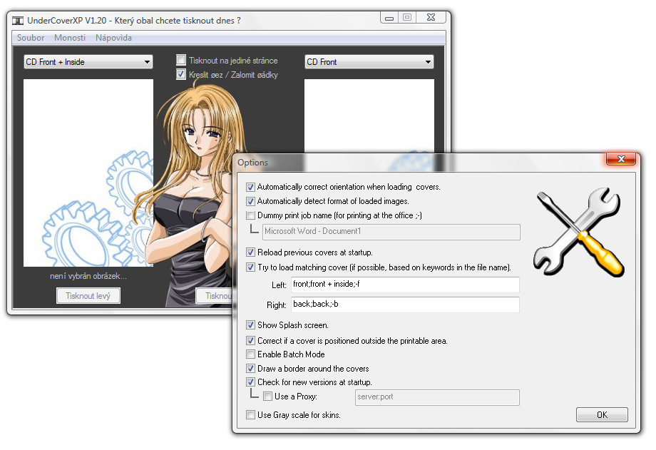Click the Tisknout levý button

pos(88,295)
